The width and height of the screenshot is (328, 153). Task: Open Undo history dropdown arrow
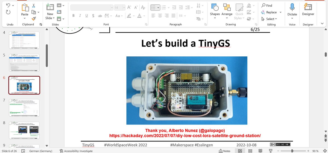point(13,5)
